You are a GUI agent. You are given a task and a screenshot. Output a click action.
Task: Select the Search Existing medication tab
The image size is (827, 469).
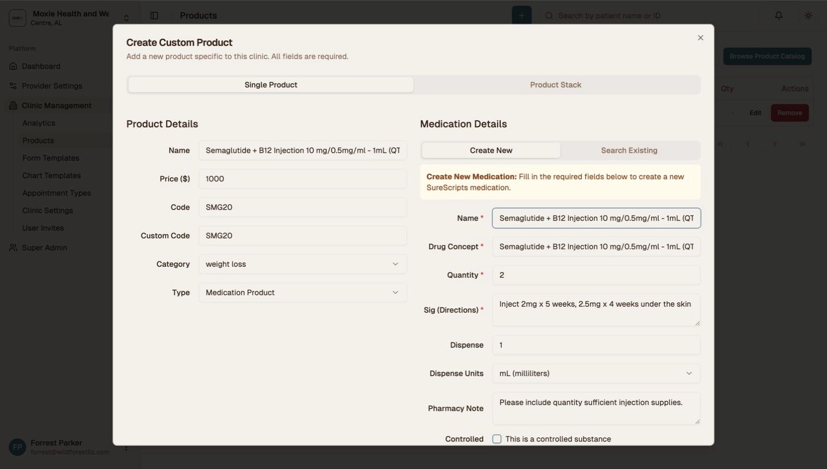[630, 150]
